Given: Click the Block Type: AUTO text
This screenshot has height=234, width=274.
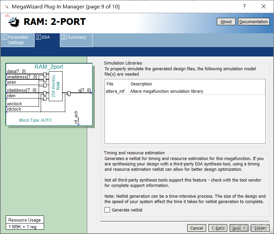Looking at the screenshot, I should tap(35, 120).
